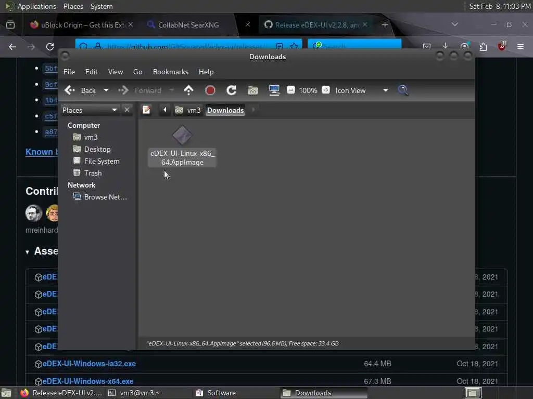Go Back in file manager
533x399 pixels.
coord(81,90)
